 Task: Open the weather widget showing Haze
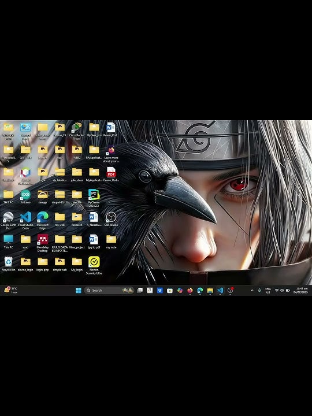click(x=11, y=290)
